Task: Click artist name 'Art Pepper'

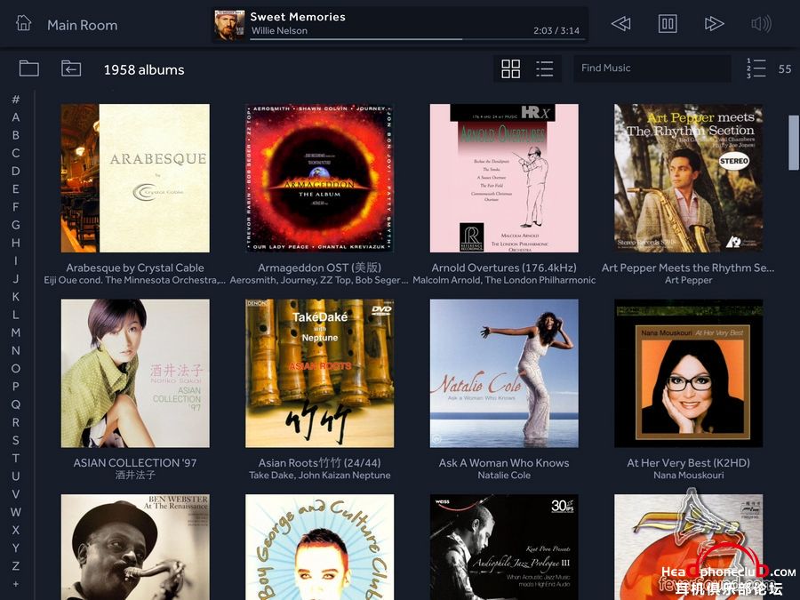Action: pyautogui.click(x=689, y=280)
